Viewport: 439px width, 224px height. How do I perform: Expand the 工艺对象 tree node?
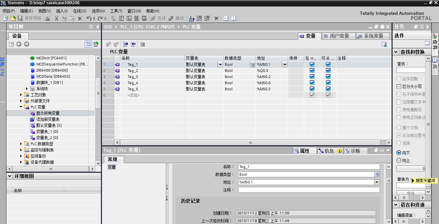[x=21, y=95]
